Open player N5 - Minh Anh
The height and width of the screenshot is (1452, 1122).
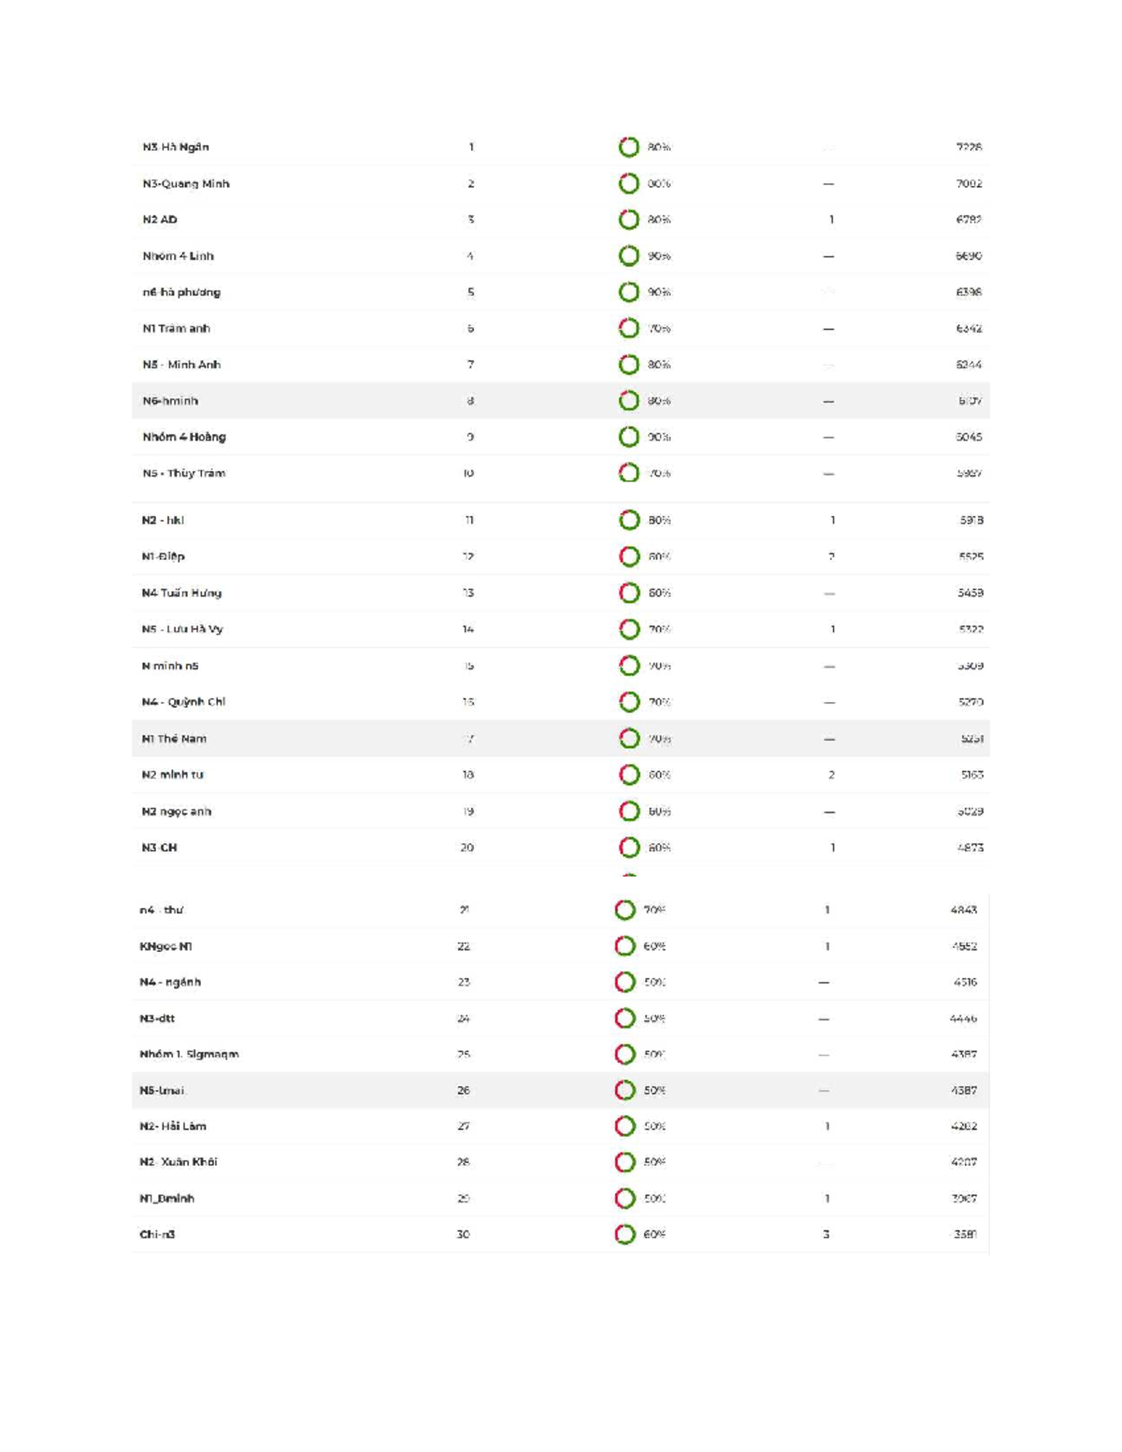coord(181,365)
